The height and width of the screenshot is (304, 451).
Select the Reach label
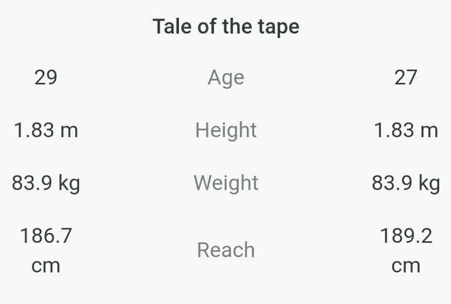coord(226,250)
